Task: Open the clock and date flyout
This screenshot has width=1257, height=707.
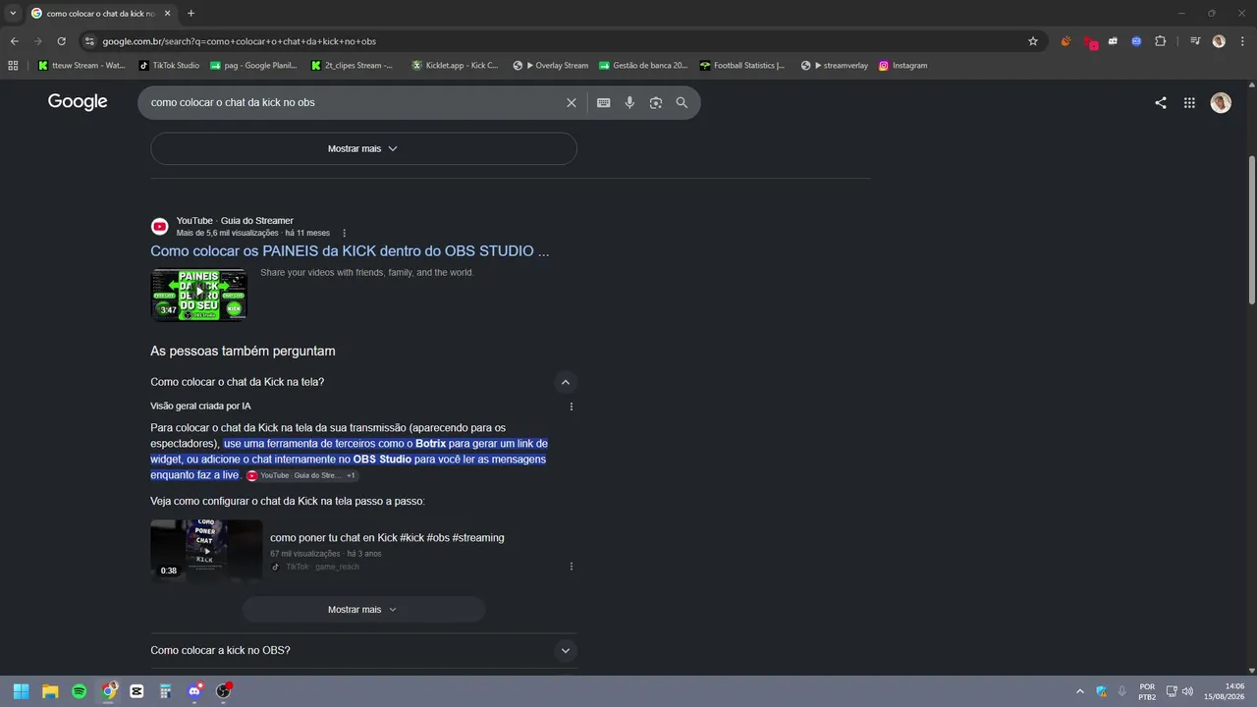Action: pos(1226,691)
